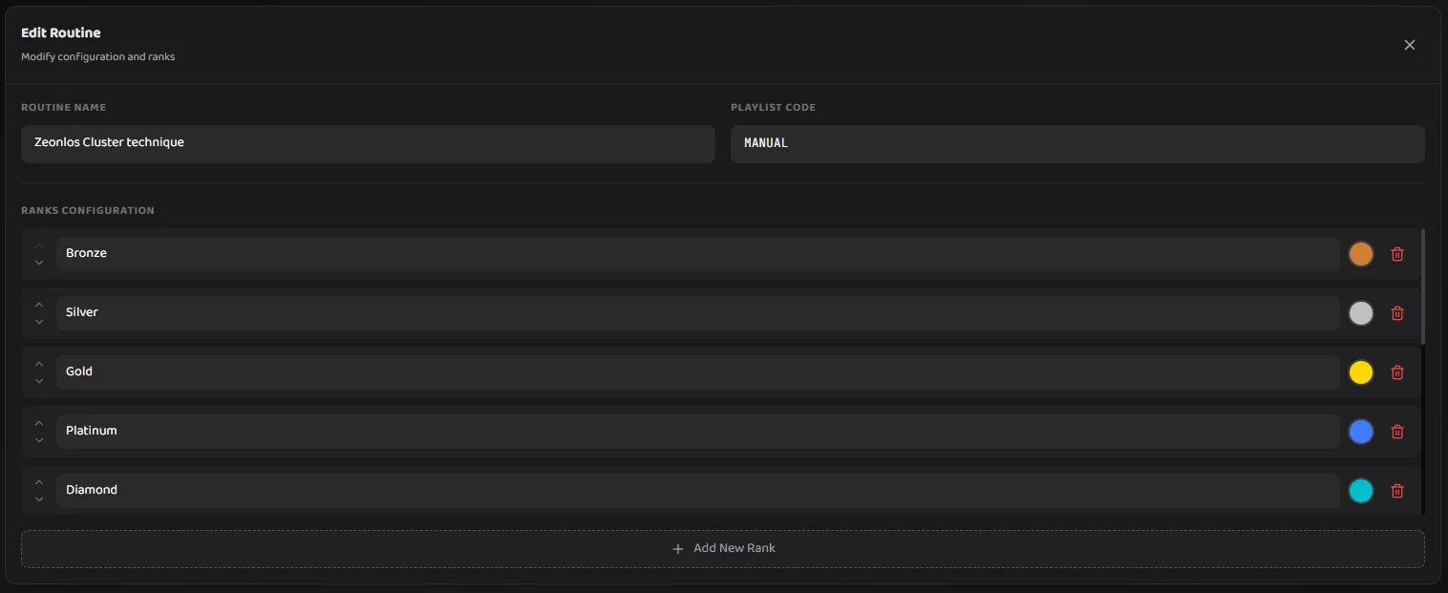Move the Diamond rank up
The height and width of the screenshot is (593, 1448).
click(x=38, y=482)
